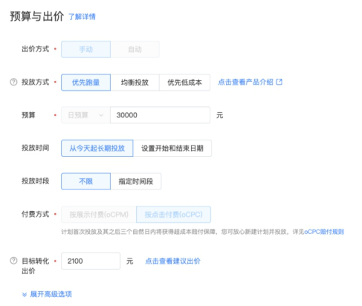Select 手动 bidding mode
The width and height of the screenshot is (362, 306).
click(x=85, y=49)
